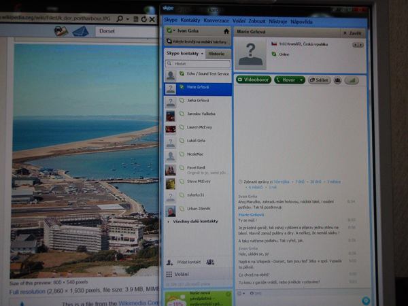Start a Videohovor video call
The width and height of the screenshot is (408, 306).
254,80
